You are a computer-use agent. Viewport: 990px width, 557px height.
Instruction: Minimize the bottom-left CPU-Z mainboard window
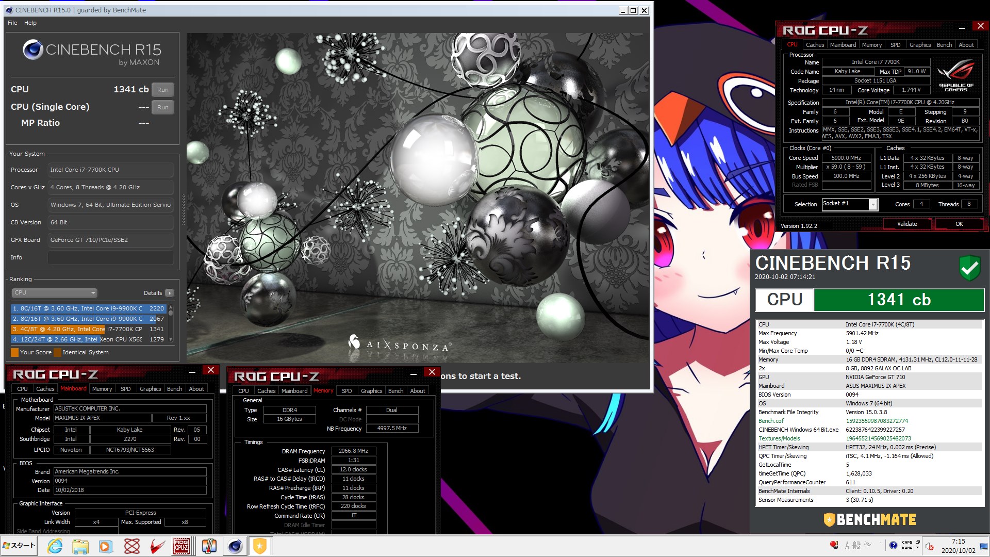pyautogui.click(x=192, y=371)
